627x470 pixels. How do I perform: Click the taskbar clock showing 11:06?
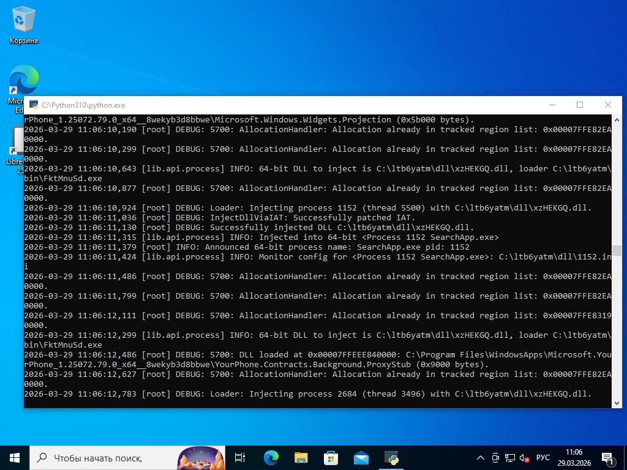point(574,457)
